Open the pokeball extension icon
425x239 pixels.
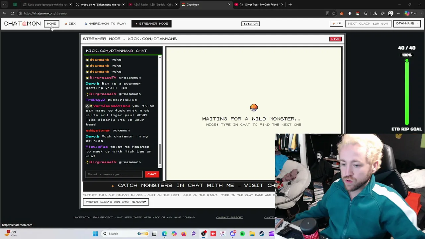358,13
